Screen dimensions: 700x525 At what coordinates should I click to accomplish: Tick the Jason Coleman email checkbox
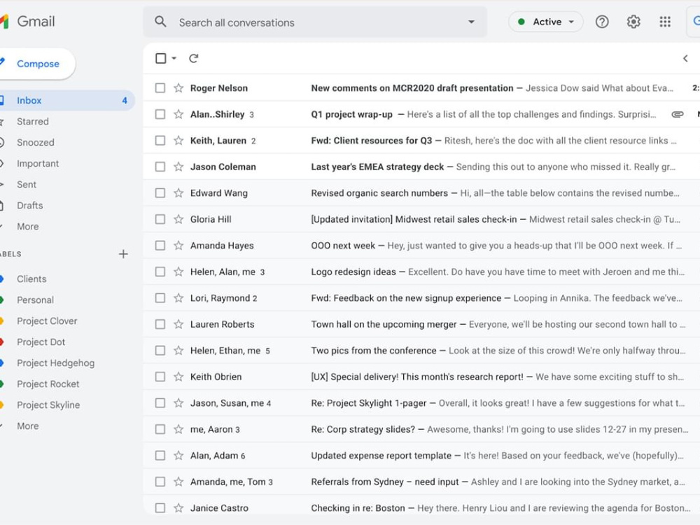[x=160, y=167]
